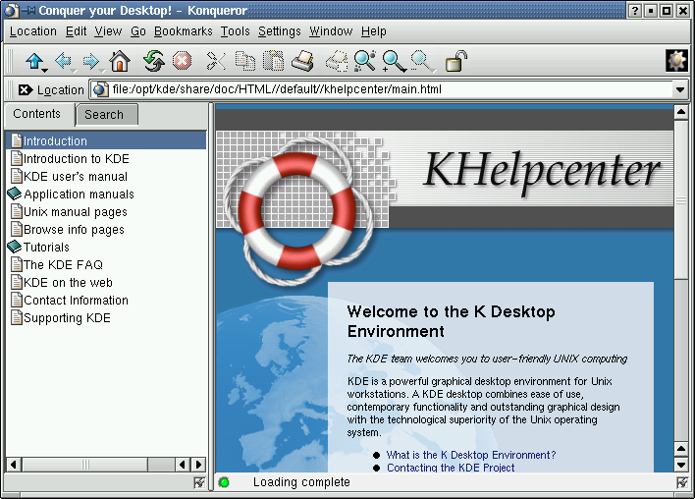This screenshot has width=695, height=499.
Task: Follow the 'Contacting the KDE Project' link
Action: coord(450,468)
